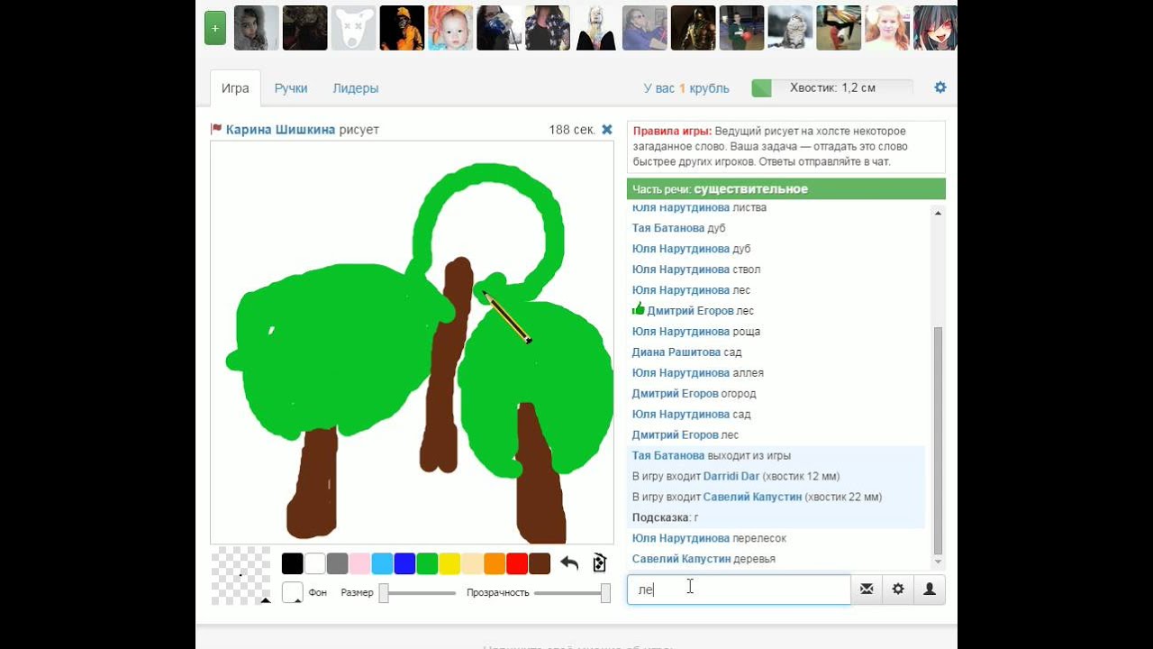Open the settings gear beside Хвостик bar

940,87
